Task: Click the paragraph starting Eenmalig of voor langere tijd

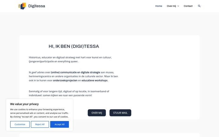Action: [69, 93]
